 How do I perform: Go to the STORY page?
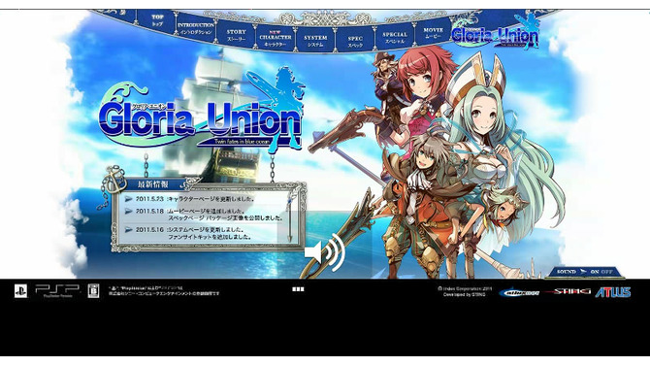[x=236, y=35]
